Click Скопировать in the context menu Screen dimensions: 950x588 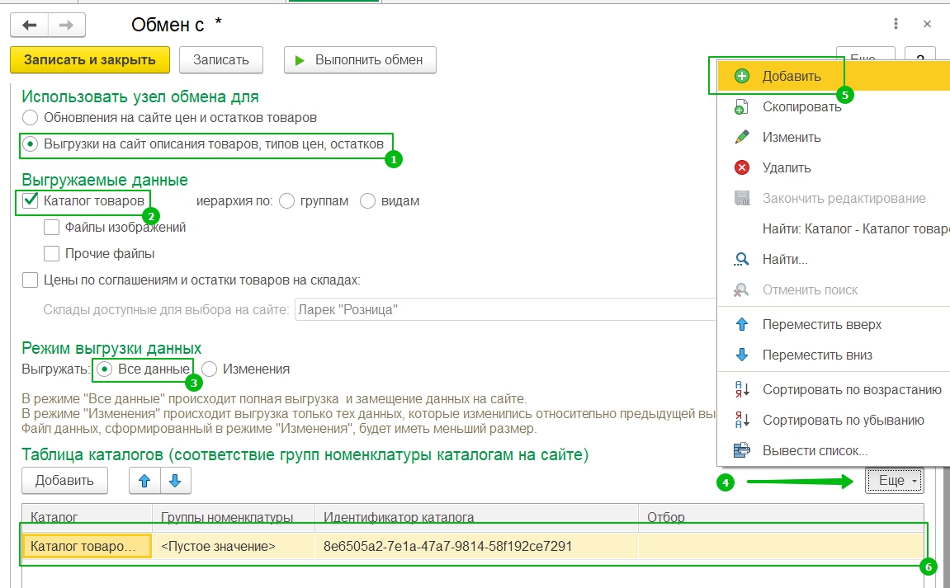[x=801, y=107]
